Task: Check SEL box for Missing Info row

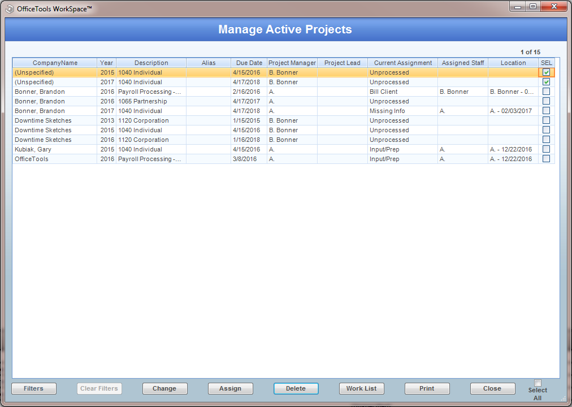Action: click(546, 110)
